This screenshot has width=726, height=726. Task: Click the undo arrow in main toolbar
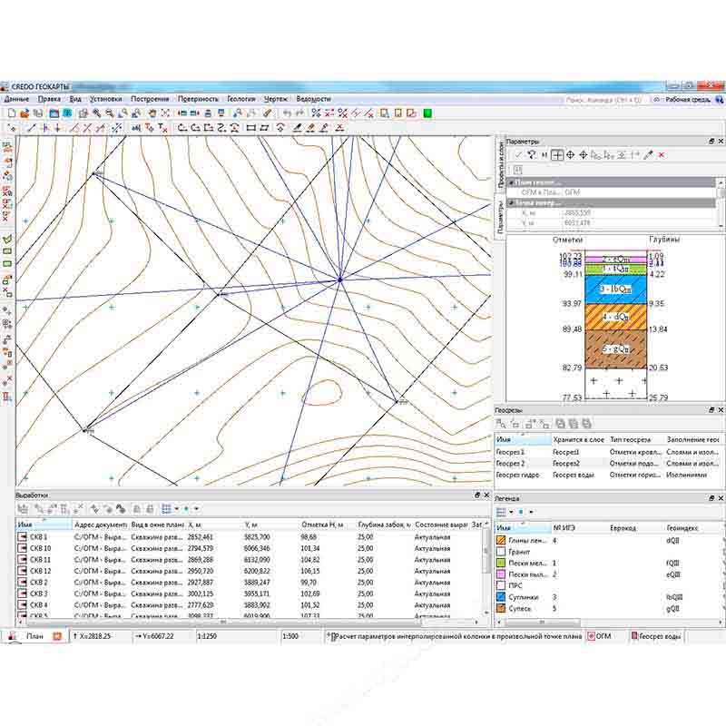point(289,113)
